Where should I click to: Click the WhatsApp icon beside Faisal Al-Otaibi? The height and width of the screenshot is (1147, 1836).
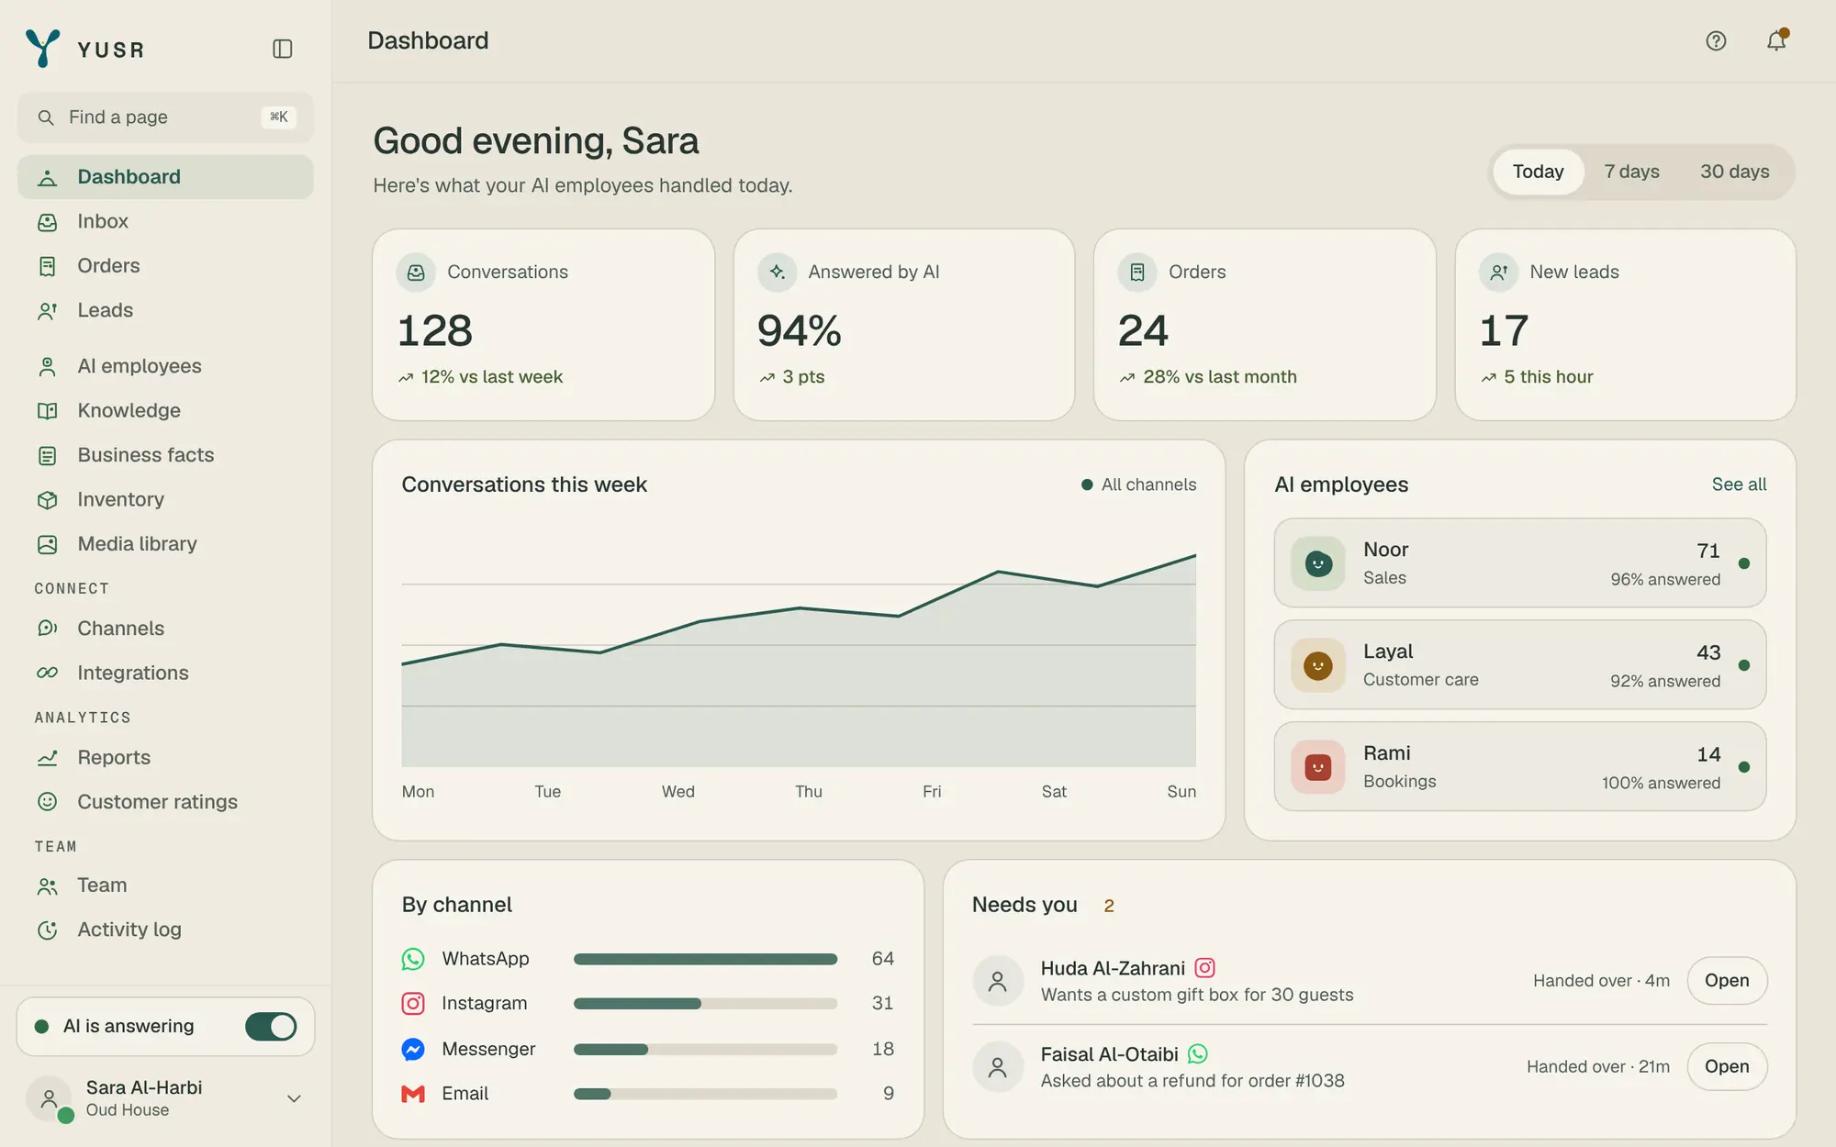tap(1198, 1054)
